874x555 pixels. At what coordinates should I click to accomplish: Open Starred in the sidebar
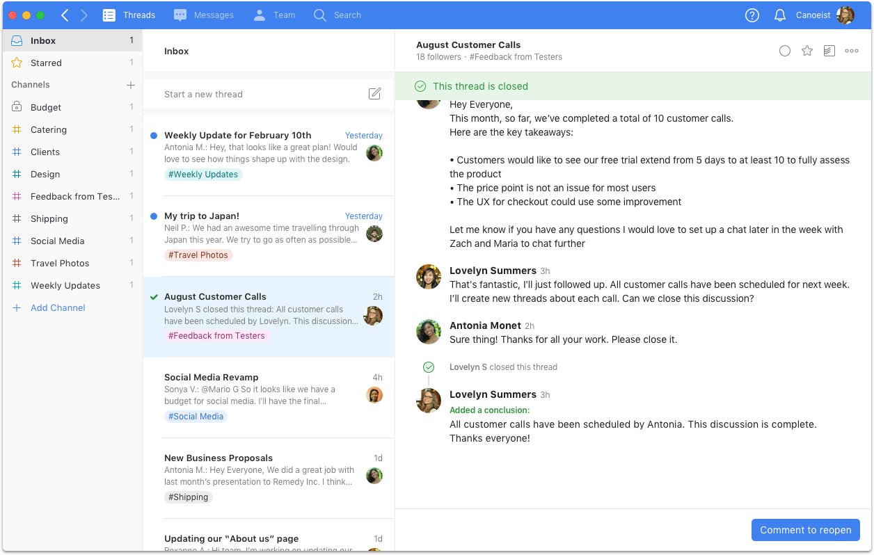72,63
